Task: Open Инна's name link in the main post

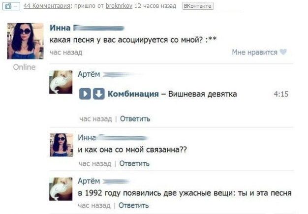Action: 60,28
